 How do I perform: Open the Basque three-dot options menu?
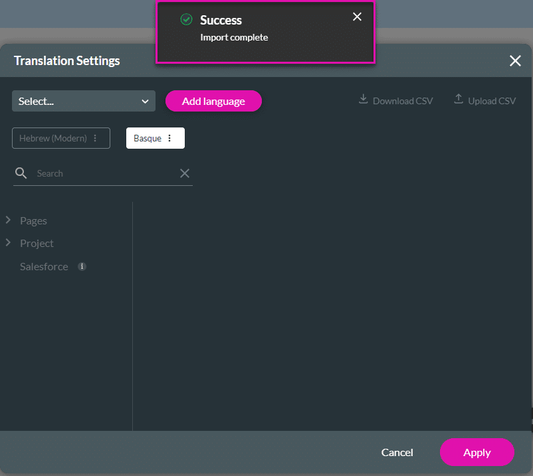point(169,138)
